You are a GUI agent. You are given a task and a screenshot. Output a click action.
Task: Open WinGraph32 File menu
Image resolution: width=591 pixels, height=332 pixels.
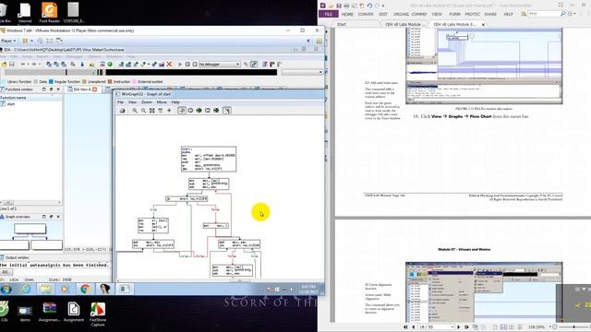[120, 102]
